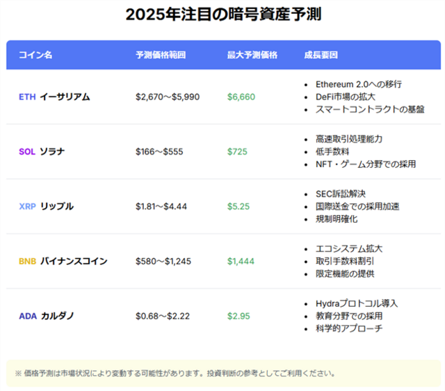Select the ETH ticker label
The height and width of the screenshot is (391, 445).
27,97
